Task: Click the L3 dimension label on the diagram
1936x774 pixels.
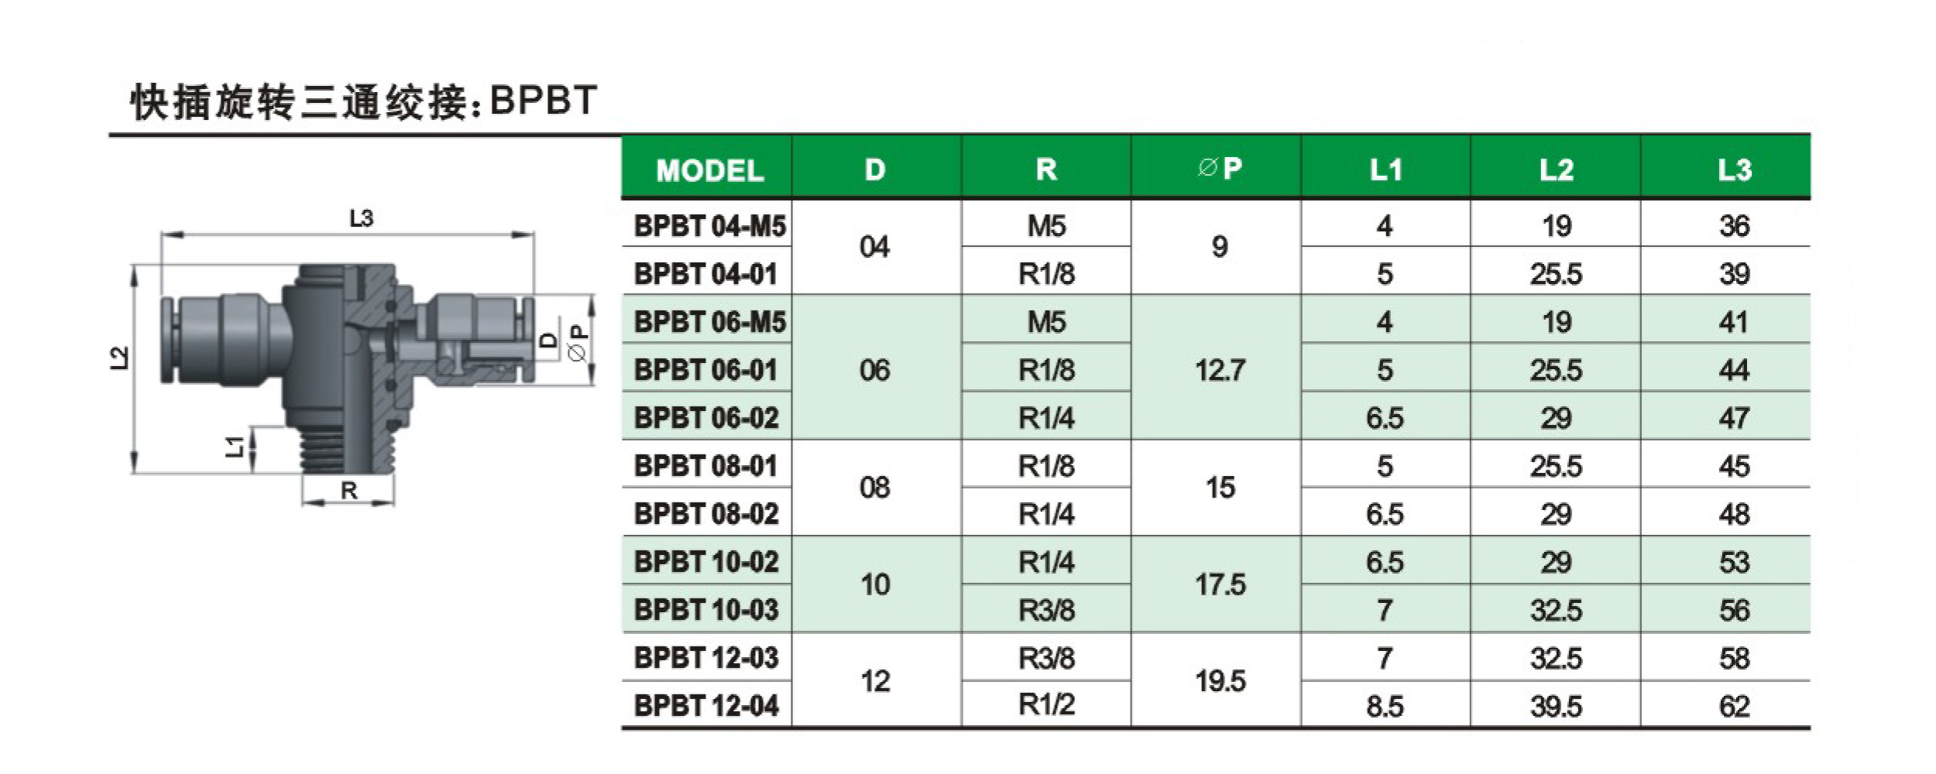Action: [x=361, y=218]
